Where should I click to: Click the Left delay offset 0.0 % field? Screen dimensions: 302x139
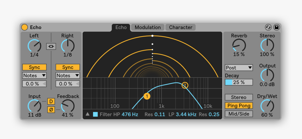coord(34,84)
